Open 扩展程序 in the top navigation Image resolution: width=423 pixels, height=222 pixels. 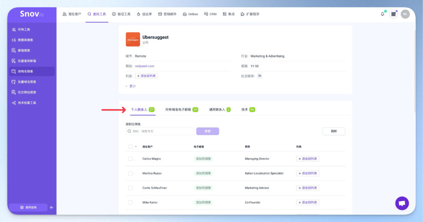(250, 14)
